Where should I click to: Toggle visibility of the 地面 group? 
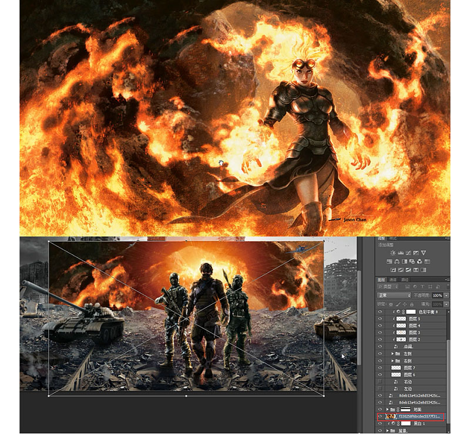click(380, 409)
